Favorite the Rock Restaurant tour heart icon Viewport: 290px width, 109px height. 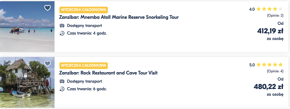tap(48, 64)
